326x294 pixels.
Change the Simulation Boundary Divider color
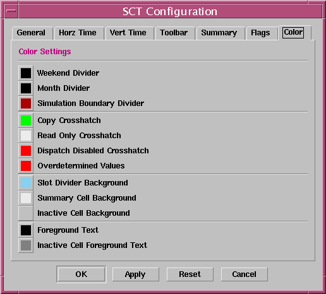(x=26, y=103)
